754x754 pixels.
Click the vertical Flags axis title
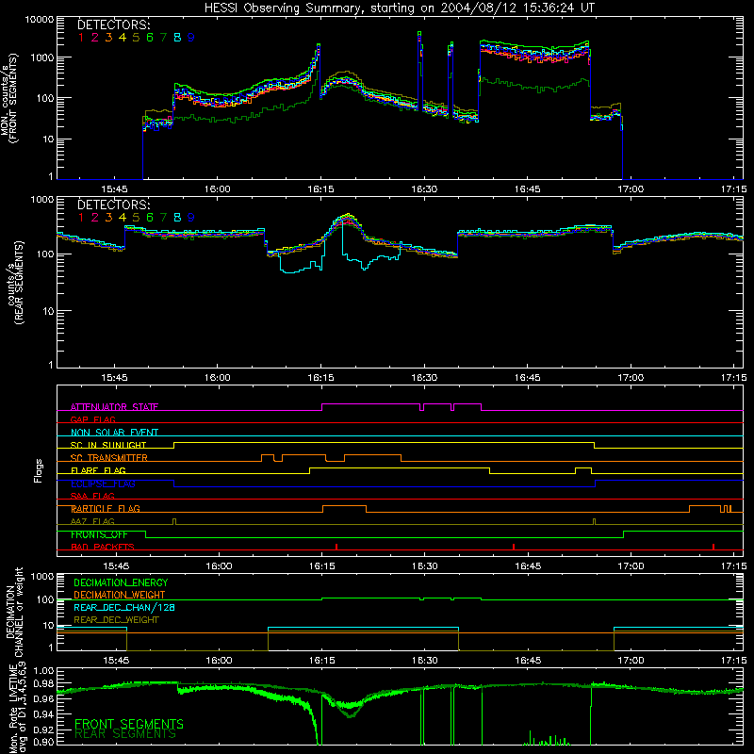point(39,470)
